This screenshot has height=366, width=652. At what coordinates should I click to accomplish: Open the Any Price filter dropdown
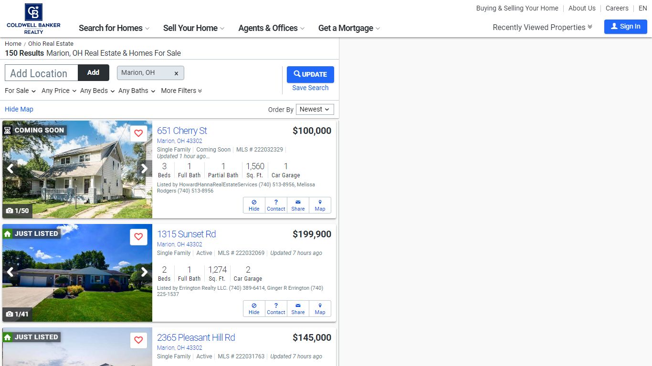pyautogui.click(x=59, y=91)
